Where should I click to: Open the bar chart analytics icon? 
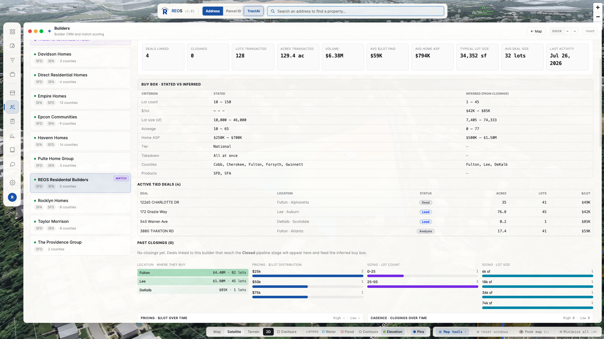12,136
